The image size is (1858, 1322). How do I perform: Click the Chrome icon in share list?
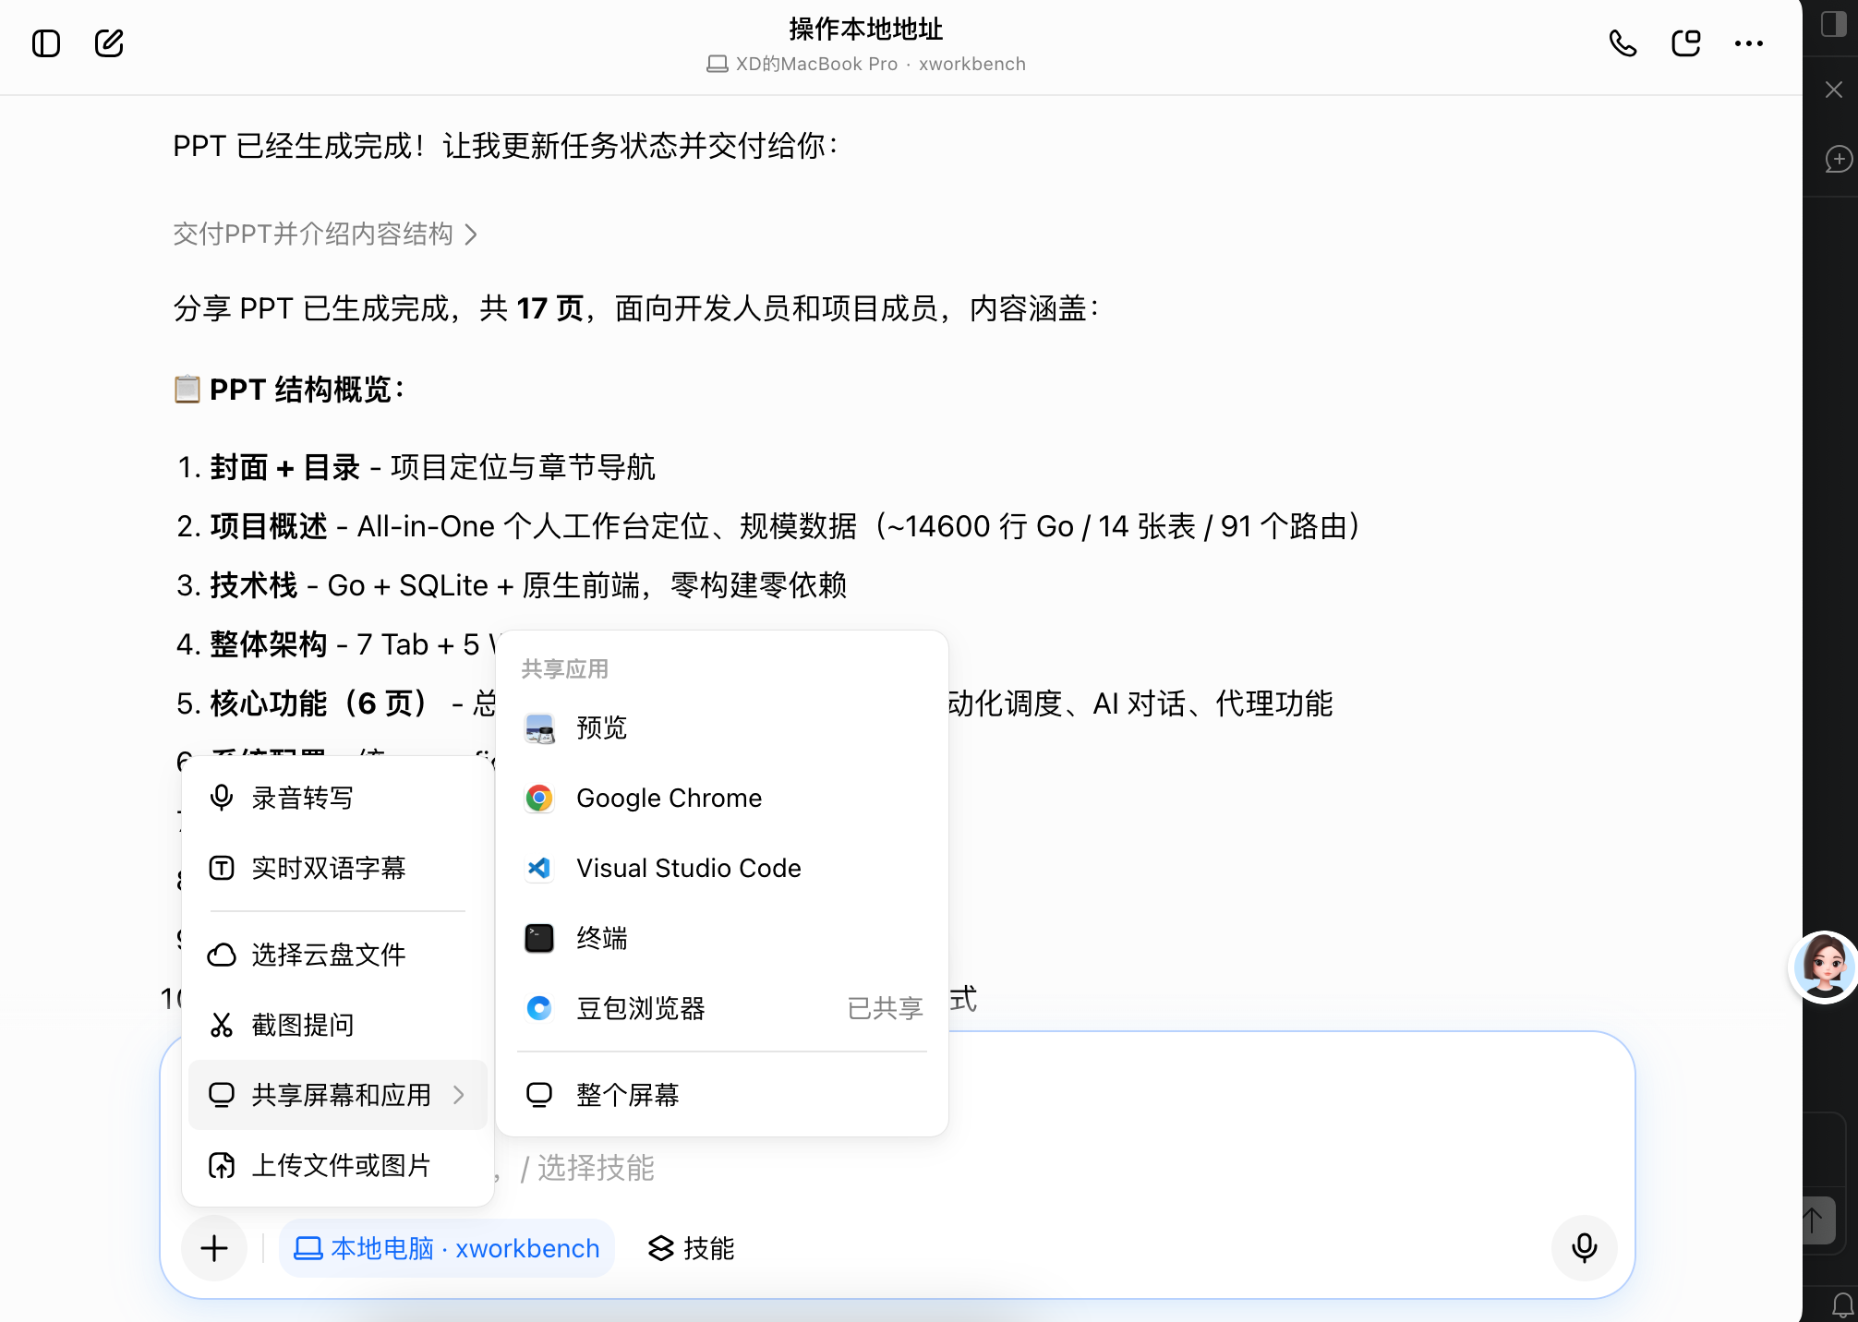click(x=539, y=798)
